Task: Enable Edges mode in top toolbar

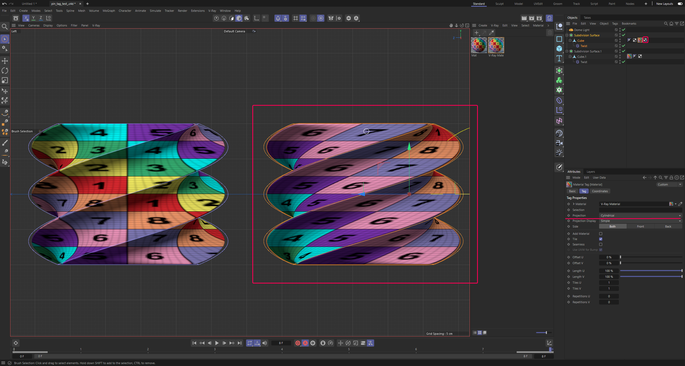Action: point(224,18)
